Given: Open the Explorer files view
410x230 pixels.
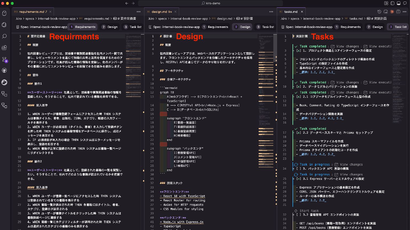Looking at the screenshot, I should click(4, 25).
